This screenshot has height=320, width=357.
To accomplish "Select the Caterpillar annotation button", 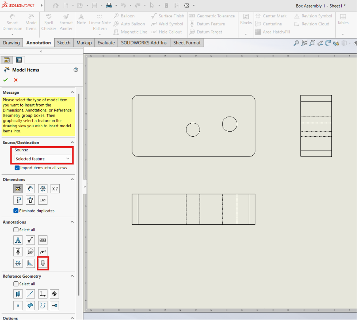I will (18, 264).
